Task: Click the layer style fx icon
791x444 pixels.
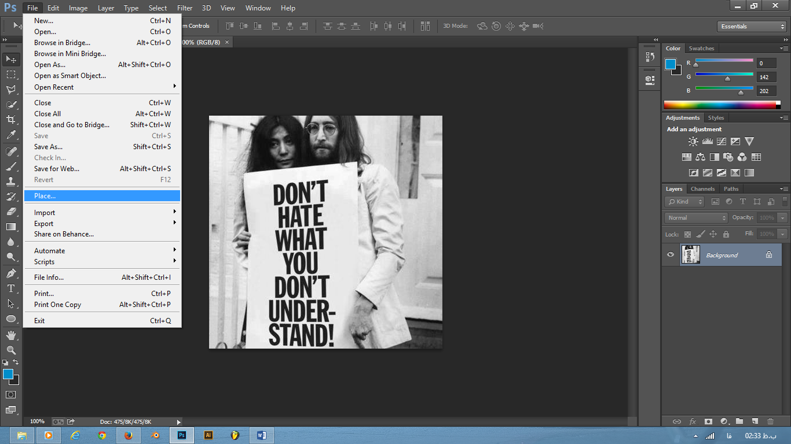Action: [x=692, y=421]
